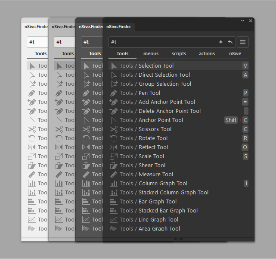Click the Reflect Tool icon in the dark panel
276x259 pixels.
tap(114, 147)
